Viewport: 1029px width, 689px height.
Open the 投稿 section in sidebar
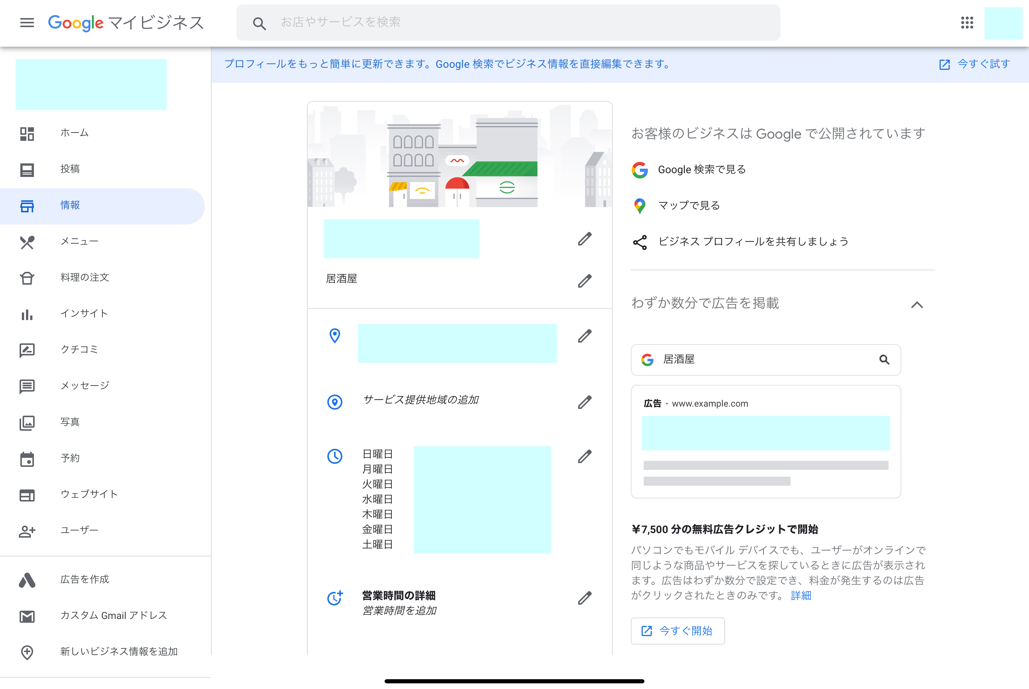pyautogui.click(x=70, y=169)
